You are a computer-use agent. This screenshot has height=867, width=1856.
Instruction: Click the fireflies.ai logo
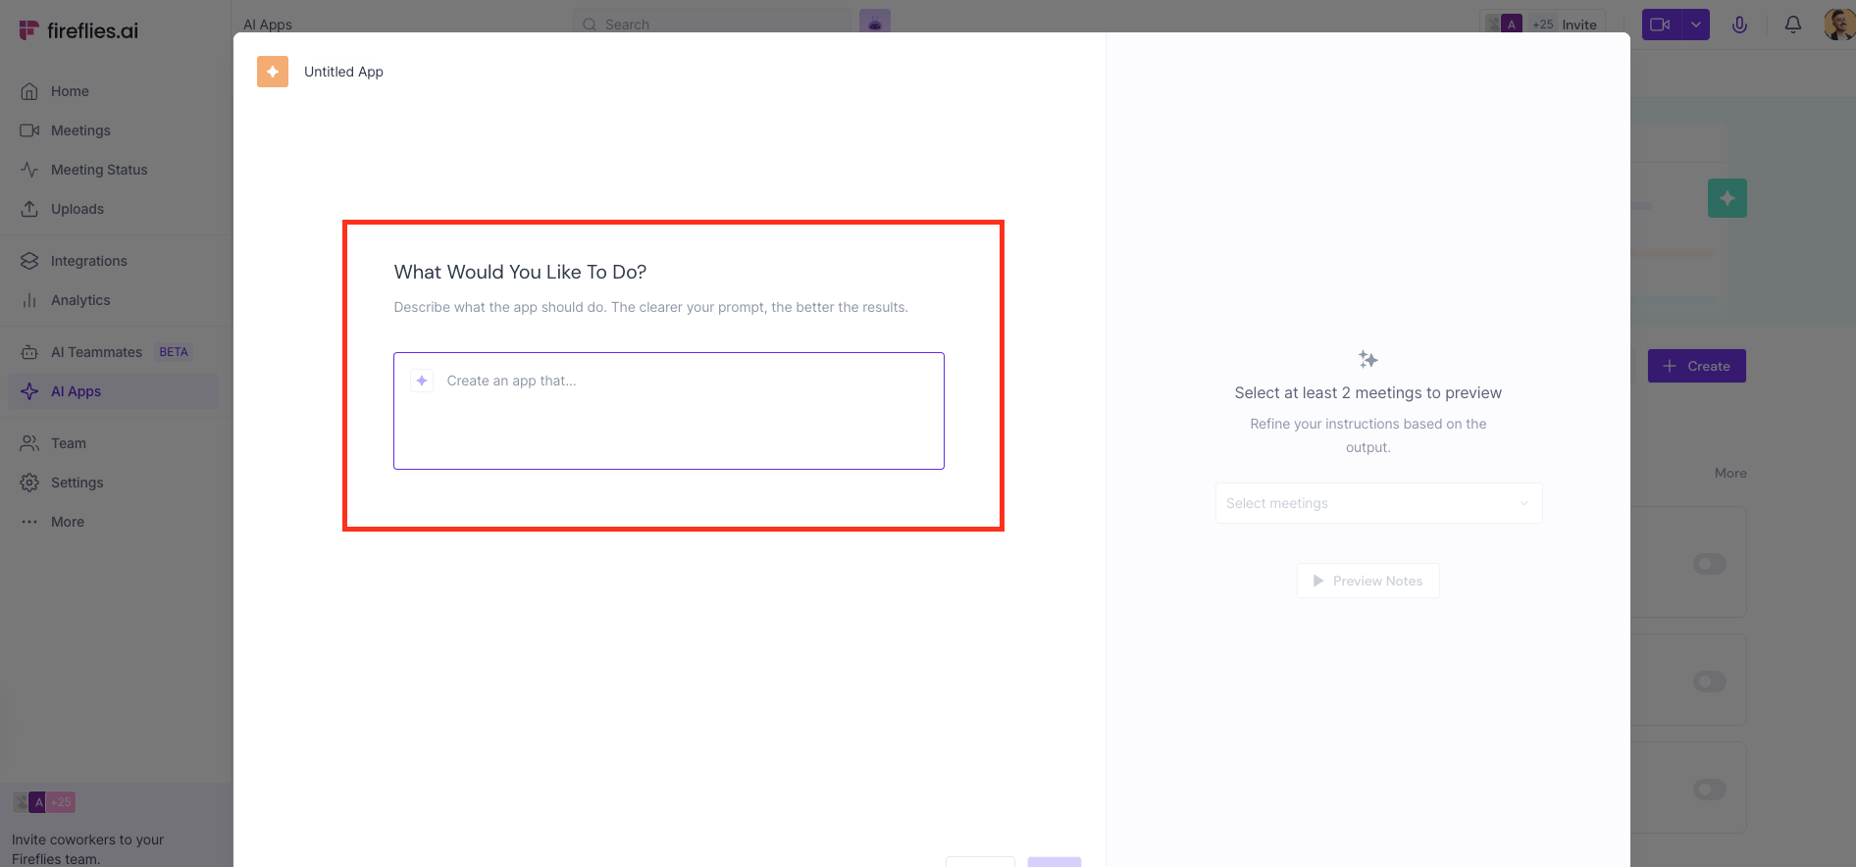pyautogui.click(x=78, y=30)
